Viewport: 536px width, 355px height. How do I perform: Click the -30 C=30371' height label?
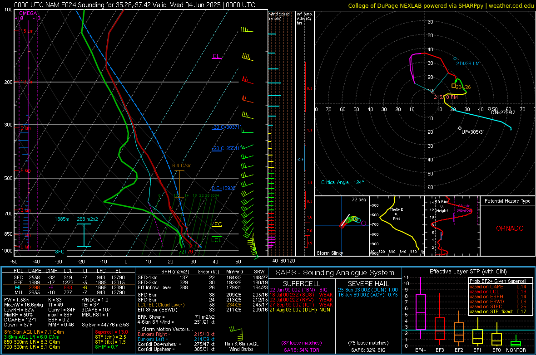[x=226, y=127]
